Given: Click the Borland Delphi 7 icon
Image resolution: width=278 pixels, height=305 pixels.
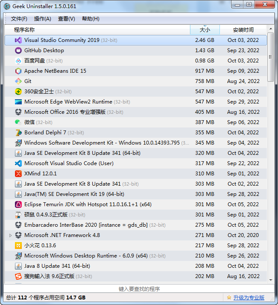Looking at the screenshot, I should point(18,133).
